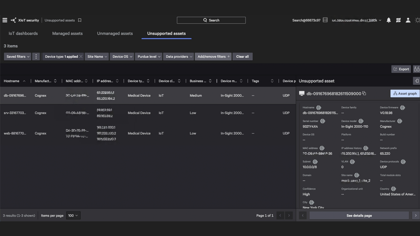Switch to IoT dashboards tab

pos(23,33)
